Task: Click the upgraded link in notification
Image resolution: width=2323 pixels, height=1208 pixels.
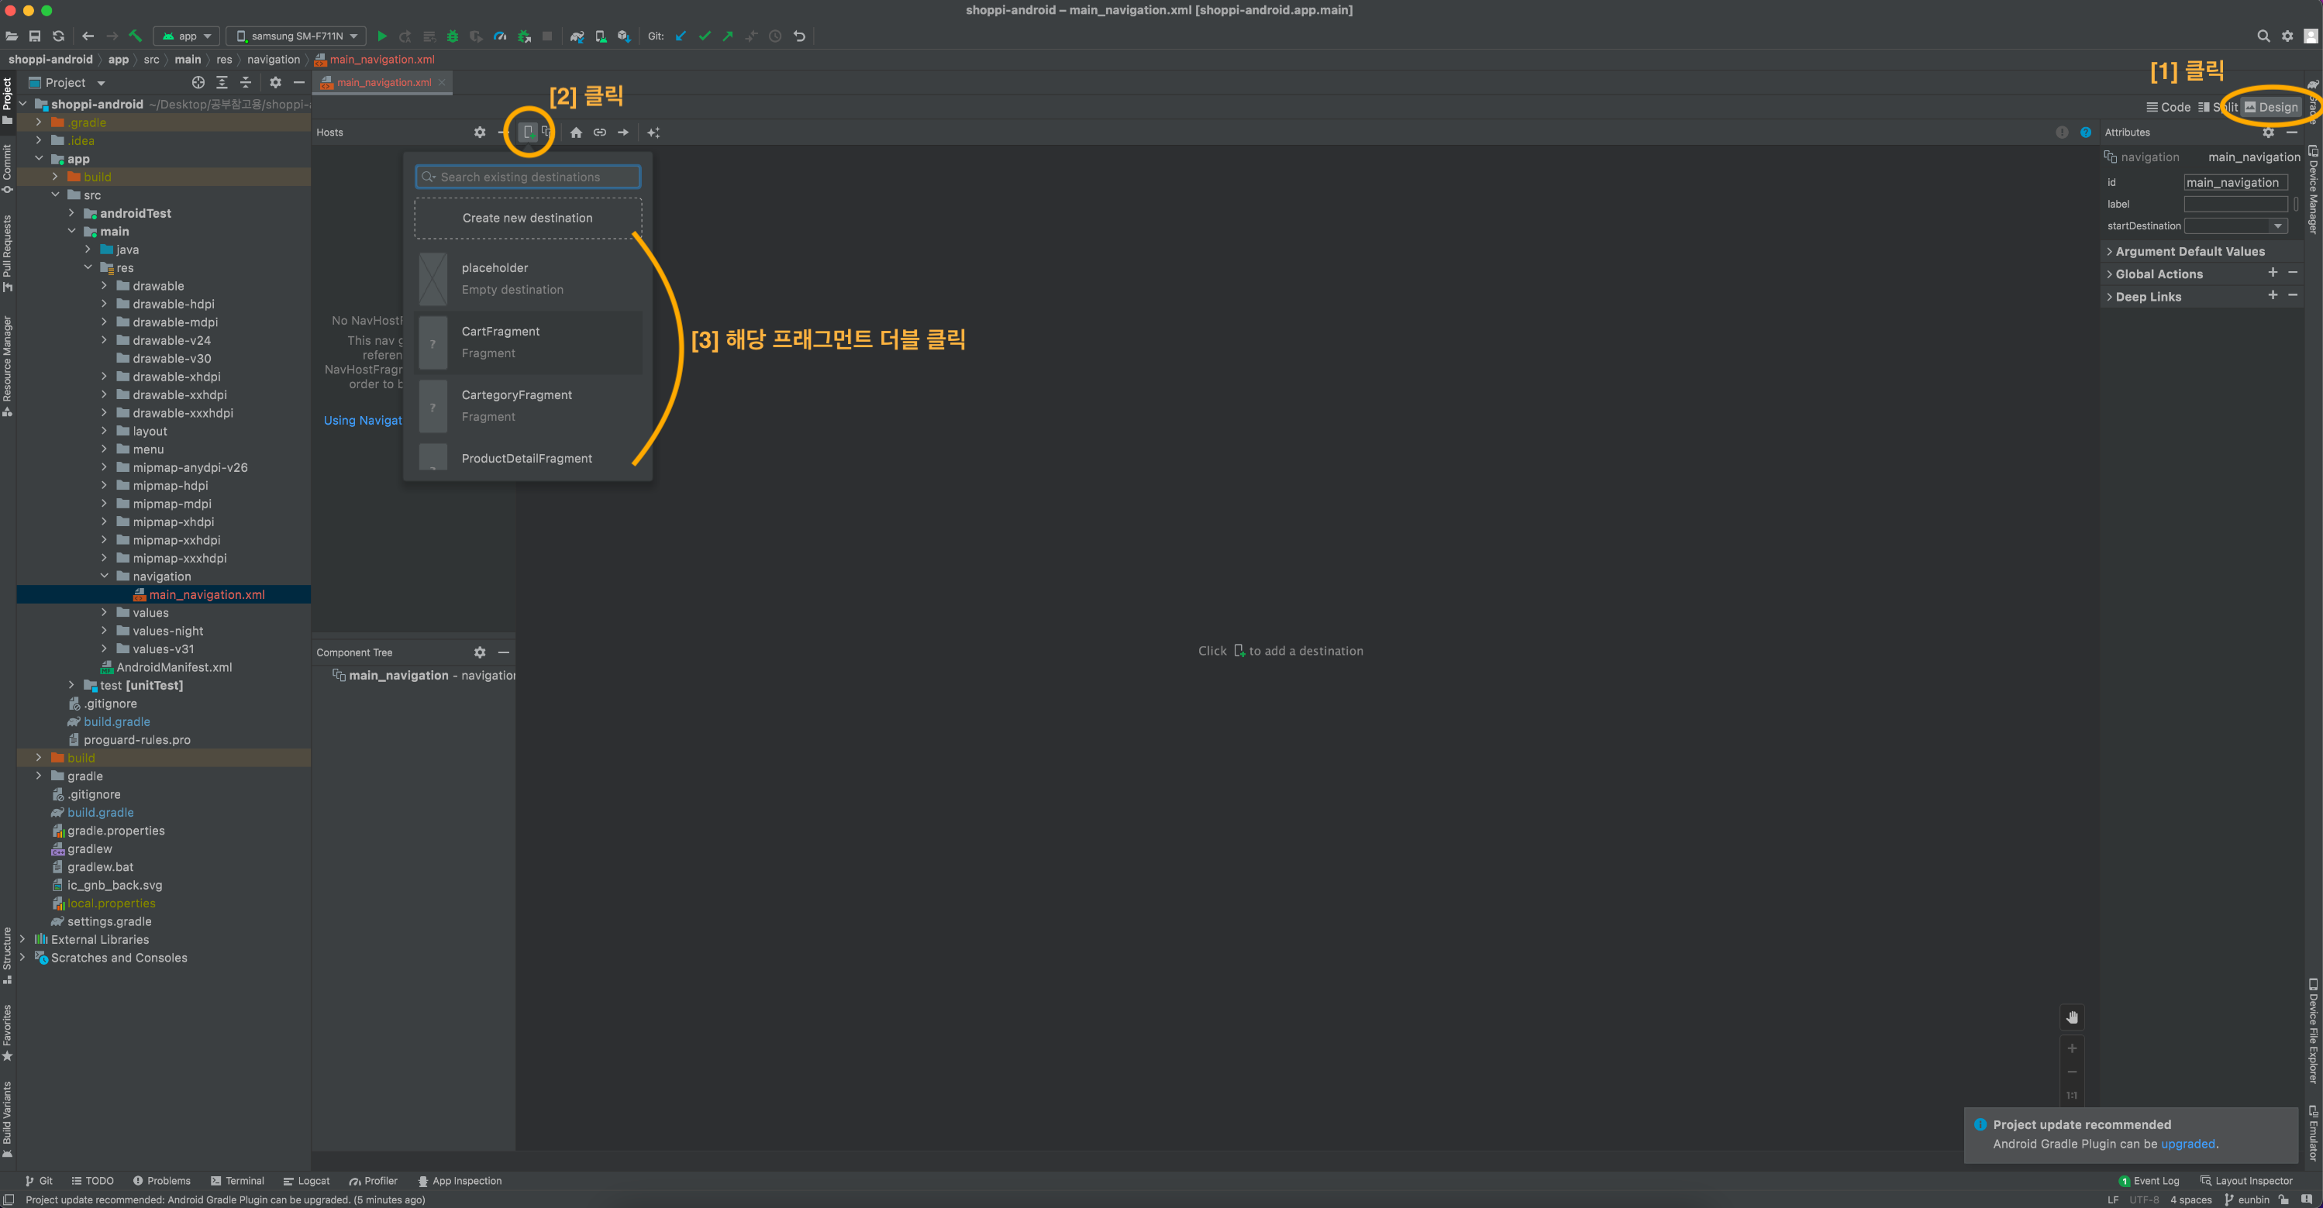Action: [x=2187, y=1143]
